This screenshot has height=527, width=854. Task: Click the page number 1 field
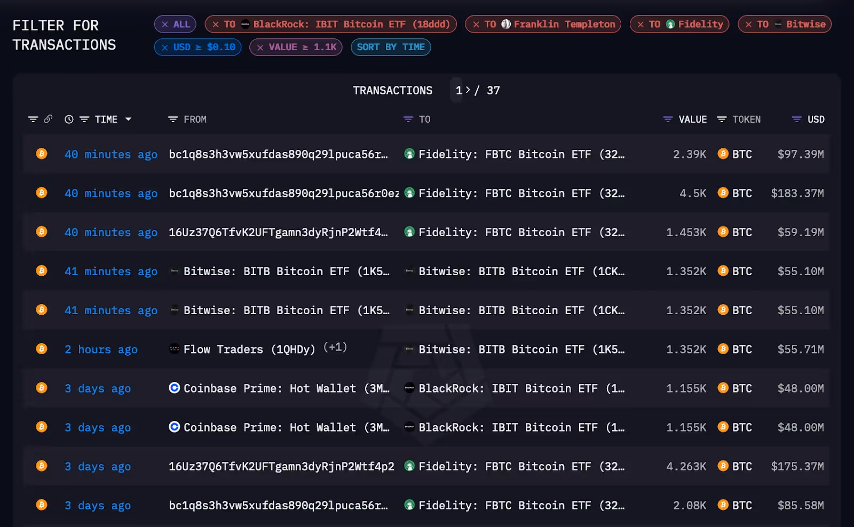tap(458, 91)
